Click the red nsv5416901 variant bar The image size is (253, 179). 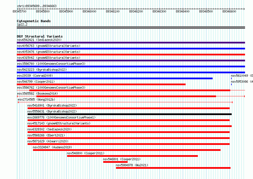pyautogui.click(x=128, y=108)
